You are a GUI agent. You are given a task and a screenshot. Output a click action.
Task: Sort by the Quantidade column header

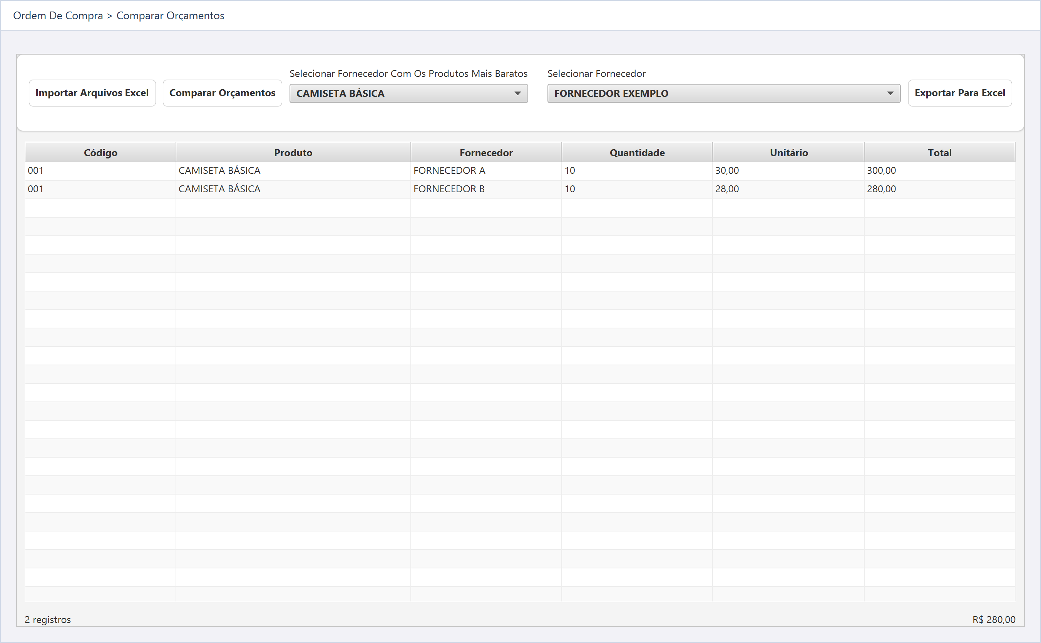[x=637, y=152]
